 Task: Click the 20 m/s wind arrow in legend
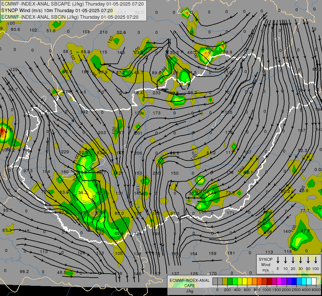click(x=293, y=260)
